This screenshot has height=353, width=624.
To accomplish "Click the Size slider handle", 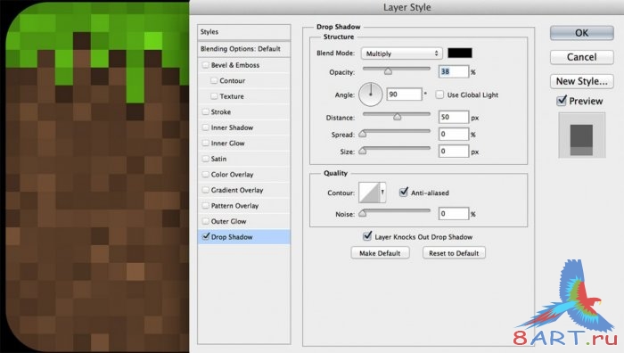I will coord(363,151).
